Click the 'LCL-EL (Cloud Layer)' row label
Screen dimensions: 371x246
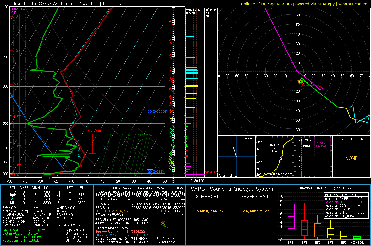click(111, 211)
